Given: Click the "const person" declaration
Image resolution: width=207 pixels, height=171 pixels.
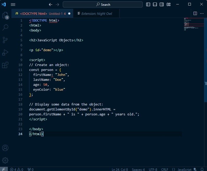Looking at the screenshot, I should tap(41, 70).
